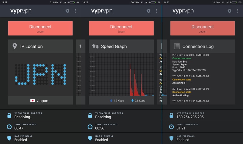Click the Assigning IP log entry
The image size is (243, 144).
coord(179,83)
